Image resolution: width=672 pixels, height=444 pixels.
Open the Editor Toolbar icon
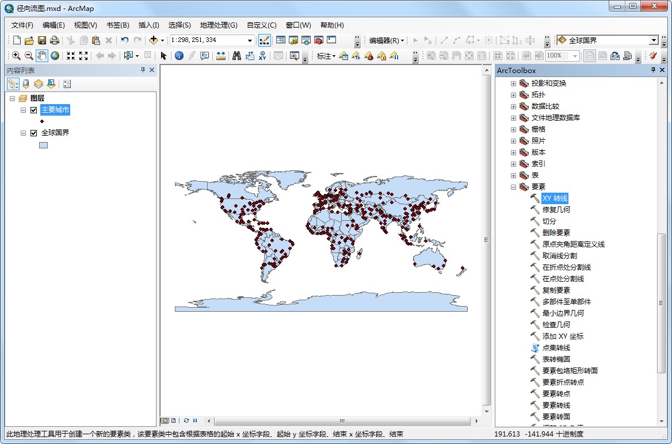point(265,40)
